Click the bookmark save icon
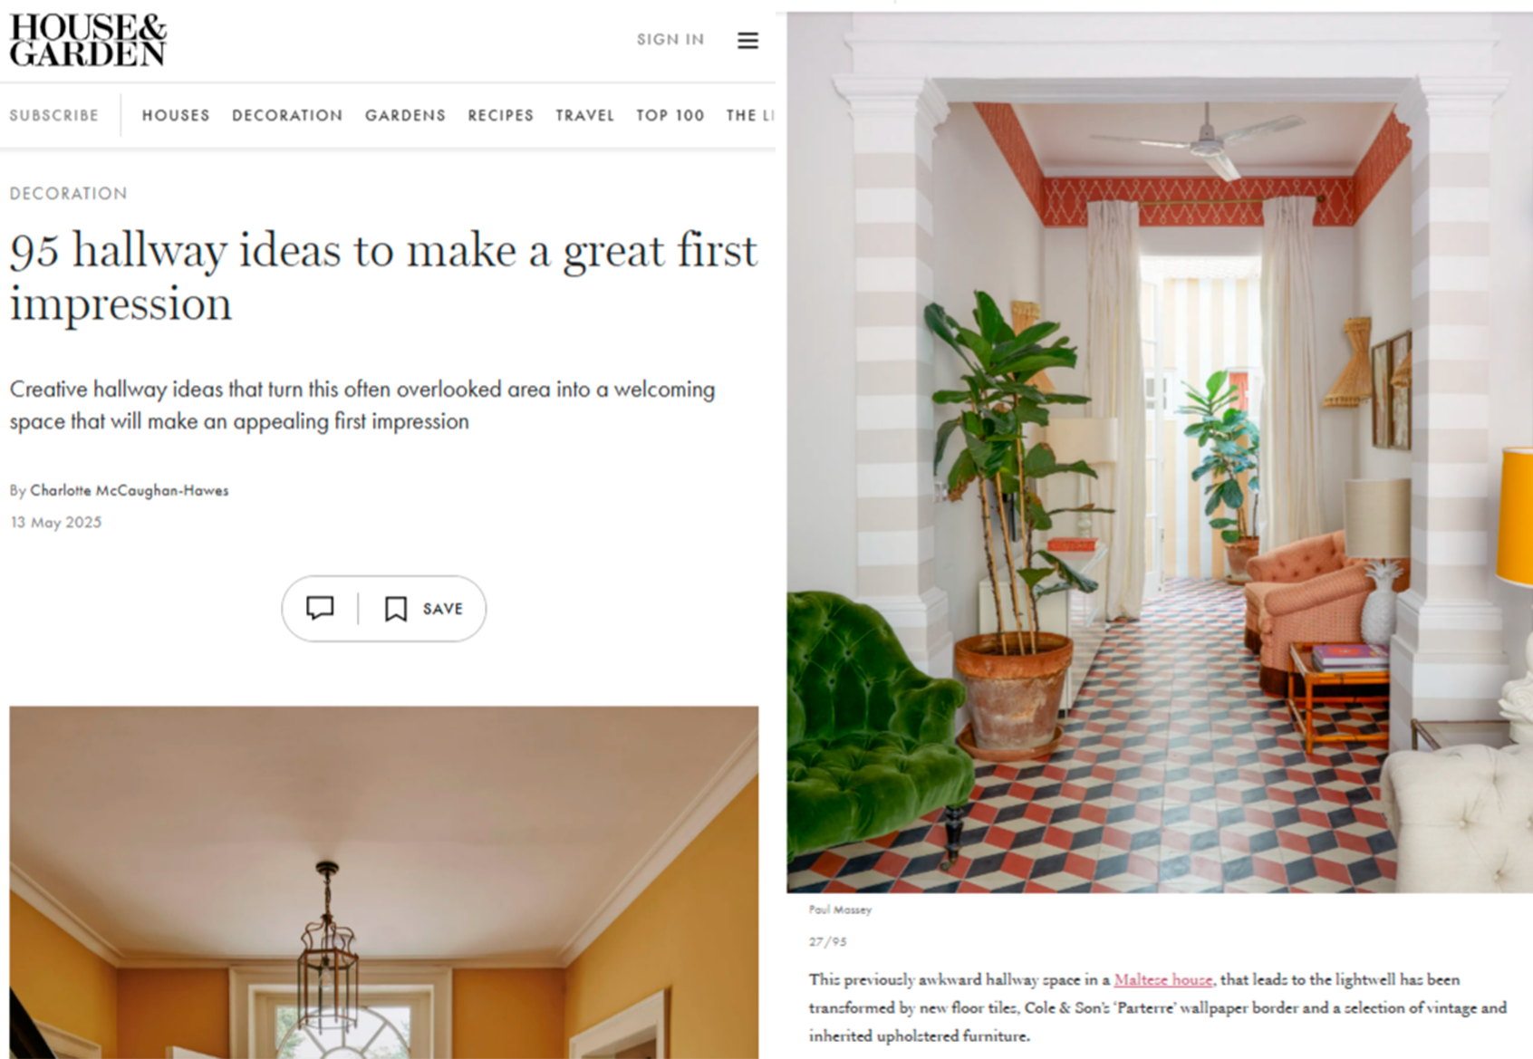The height and width of the screenshot is (1059, 1533). [396, 609]
